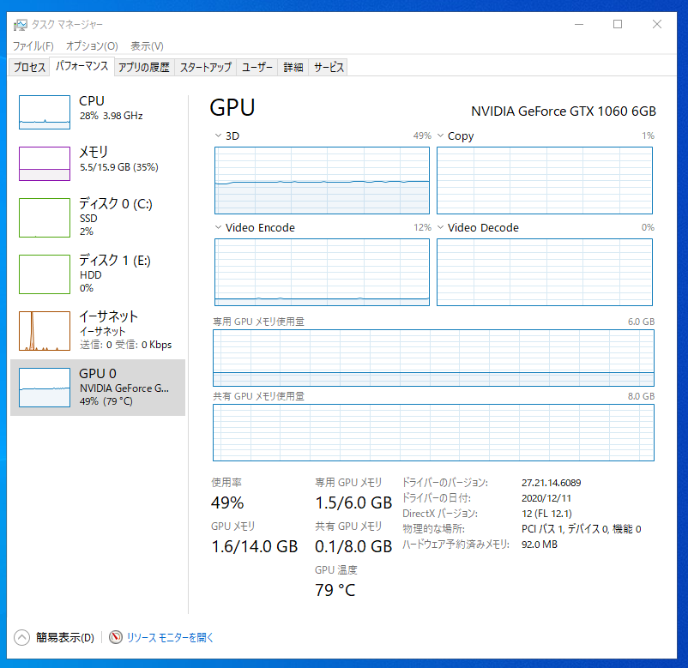Screen dimensions: 688x668
Task: Open the オプション(O) menu
Action: coord(92,46)
